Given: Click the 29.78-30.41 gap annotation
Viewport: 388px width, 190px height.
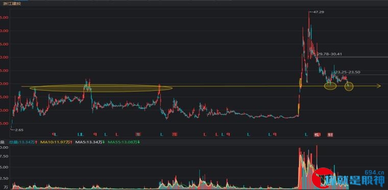Looking at the screenshot, I should [329, 54].
